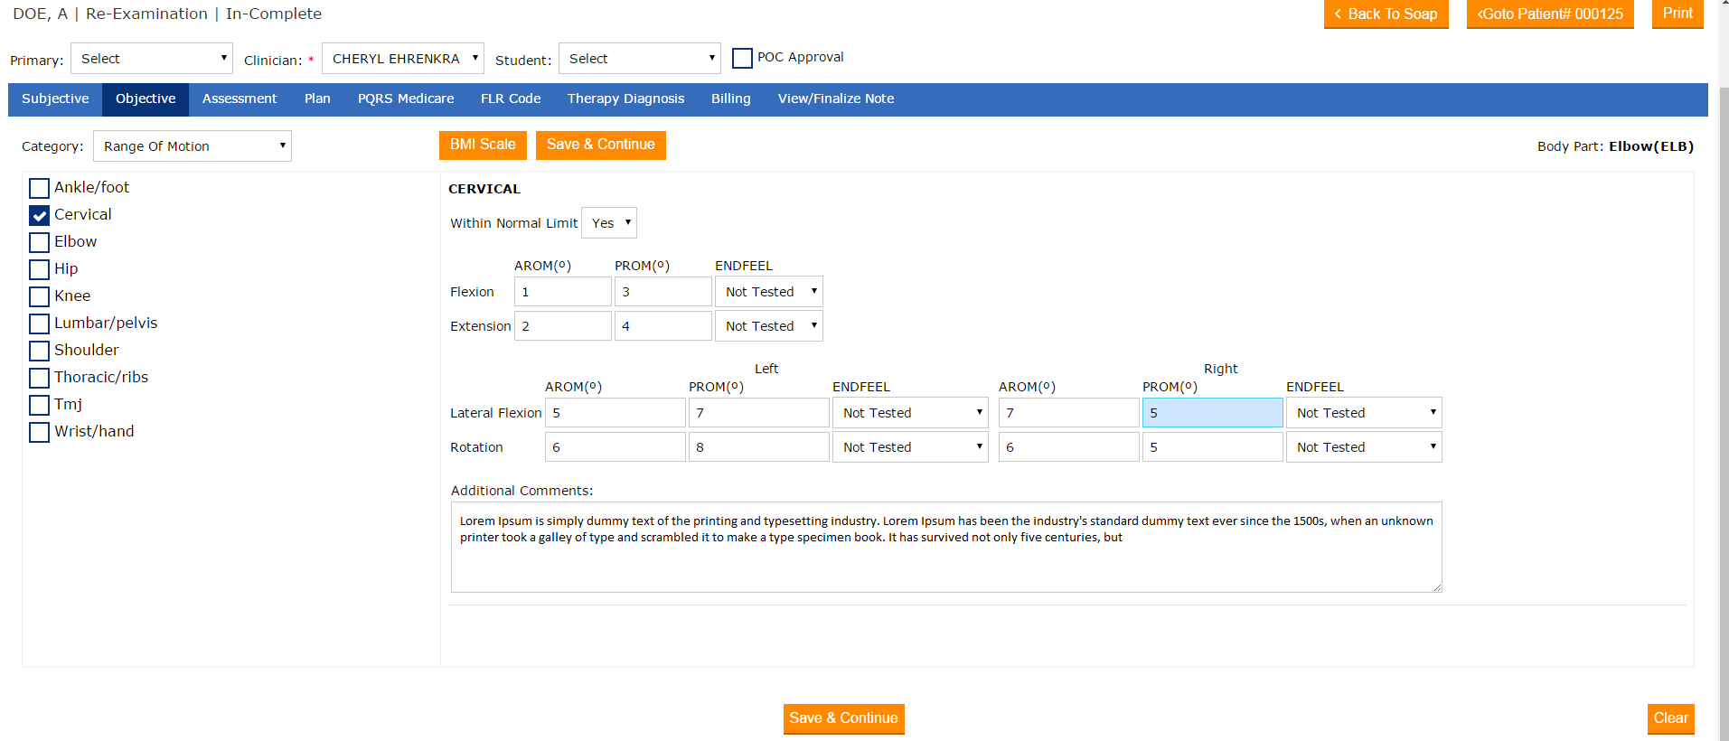
Task: Open the Category Range Of Motion dropdown
Action: pos(193,146)
